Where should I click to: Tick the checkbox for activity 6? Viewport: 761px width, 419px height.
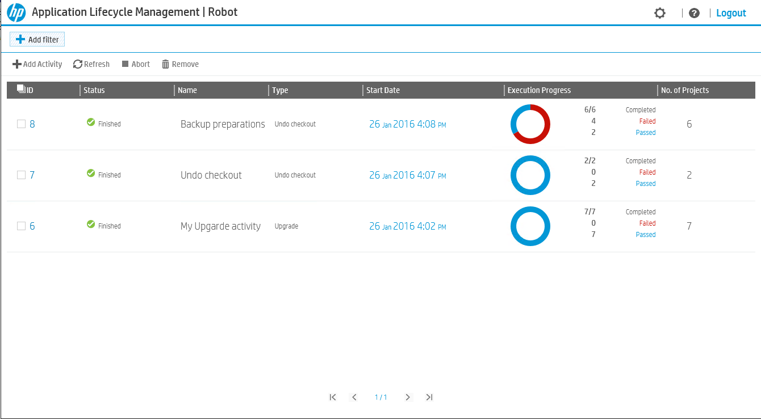click(21, 226)
